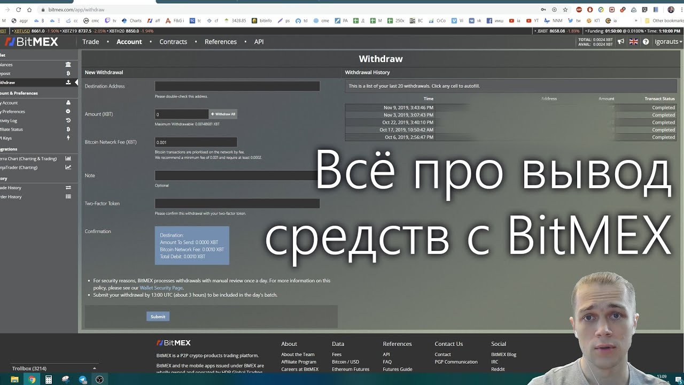Open API Keys lightning bolt icon
Image resolution: width=684 pixels, height=385 pixels.
68,138
